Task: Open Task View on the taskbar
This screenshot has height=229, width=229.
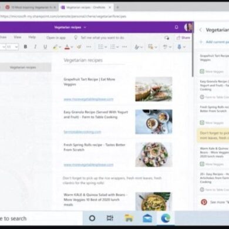Action: tap(110, 218)
